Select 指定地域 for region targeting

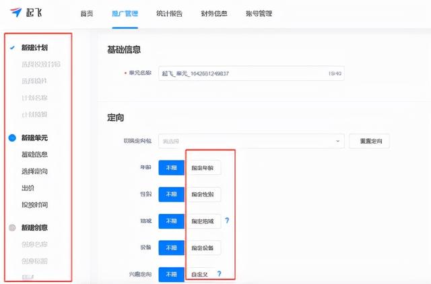(x=202, y=221)
